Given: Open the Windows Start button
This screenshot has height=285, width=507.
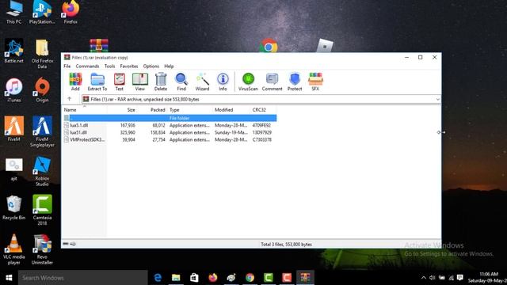Looking at the screenshot, I should [x=9, y=278].
